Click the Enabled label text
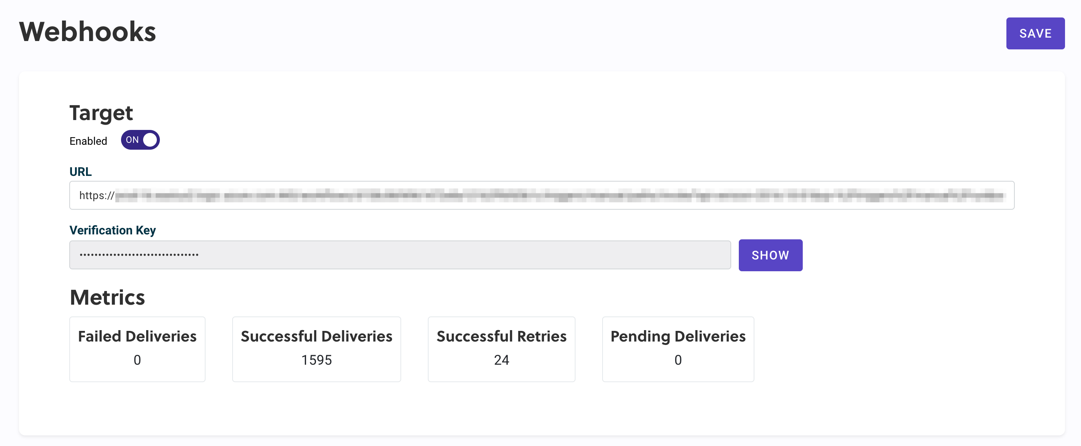The width and height of the screenshot is (1081, 446). (x=88, y=141)
